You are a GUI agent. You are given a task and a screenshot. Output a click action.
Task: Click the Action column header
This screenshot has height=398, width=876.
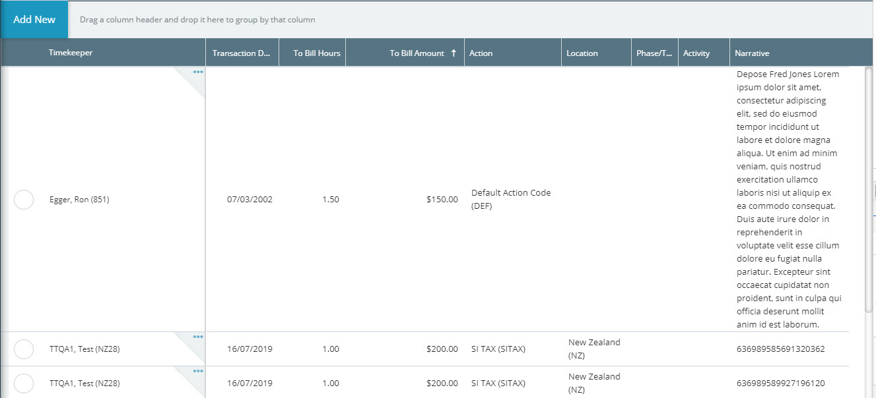coord(481,53)
